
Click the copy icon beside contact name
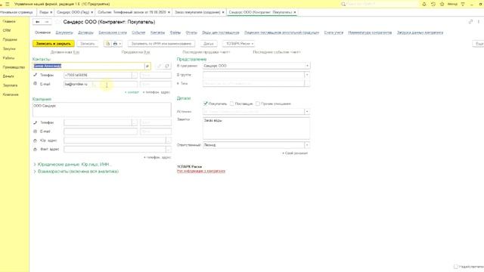point(167,66)
